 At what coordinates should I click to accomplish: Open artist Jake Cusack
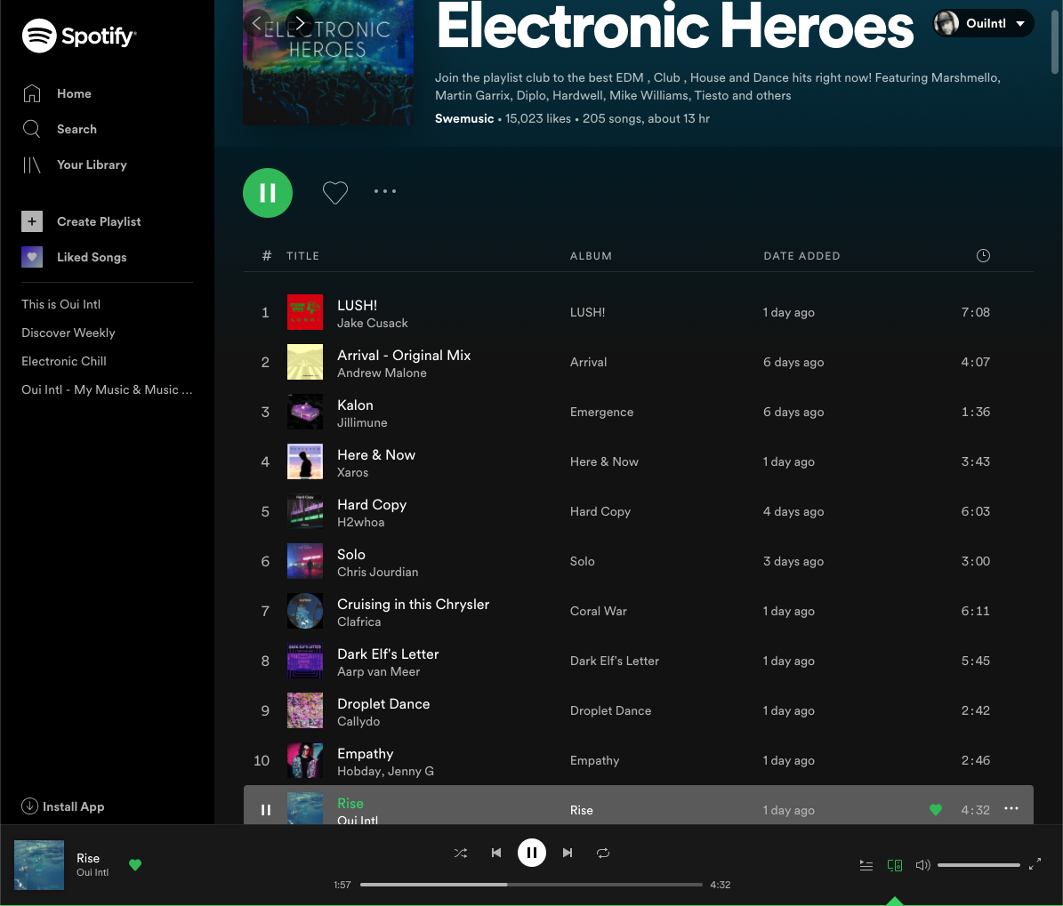pos(373,324)
